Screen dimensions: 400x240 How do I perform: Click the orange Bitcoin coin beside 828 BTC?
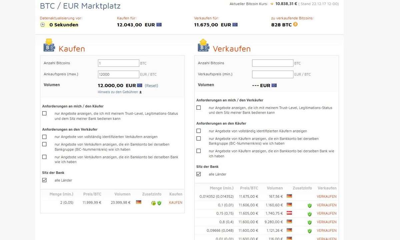pyautogui.click(x=295, y=24)
